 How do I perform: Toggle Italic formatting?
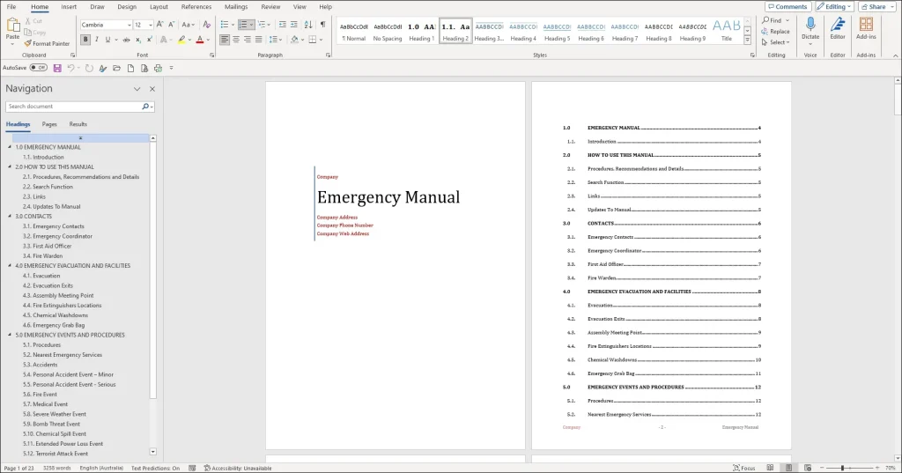[97, 40]
